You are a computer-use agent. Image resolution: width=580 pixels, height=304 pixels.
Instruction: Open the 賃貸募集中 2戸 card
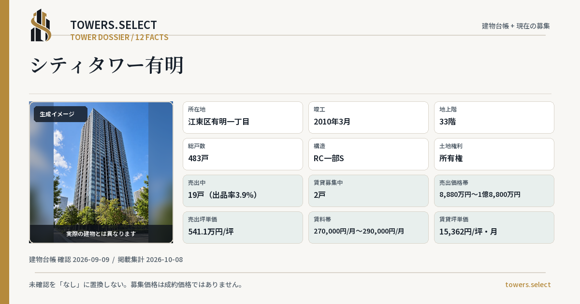click(x=368, y=191)
